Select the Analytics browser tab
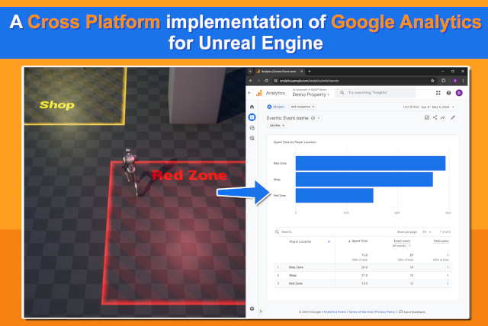 [279, 71]
